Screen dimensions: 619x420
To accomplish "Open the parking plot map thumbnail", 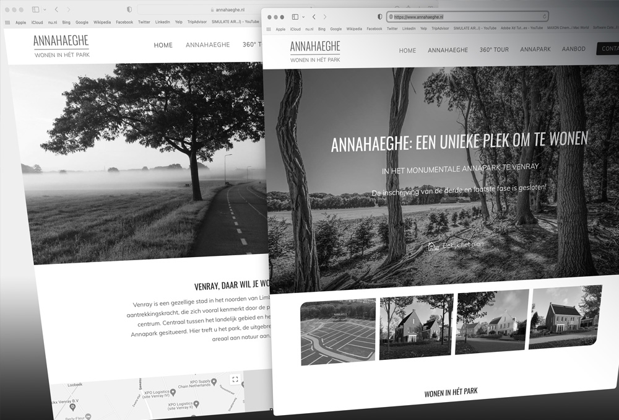I will click(x=338, y=332).
